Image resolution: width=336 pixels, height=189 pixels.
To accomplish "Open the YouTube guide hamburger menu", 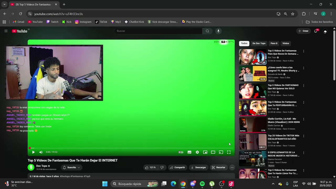I will 6,31.
